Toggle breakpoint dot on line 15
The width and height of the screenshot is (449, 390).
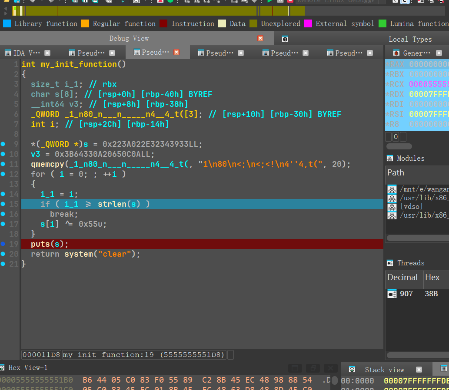[x=3, y=204]
